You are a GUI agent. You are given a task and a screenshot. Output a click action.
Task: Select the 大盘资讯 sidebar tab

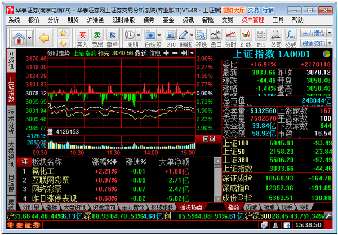[x=11, y=154]
